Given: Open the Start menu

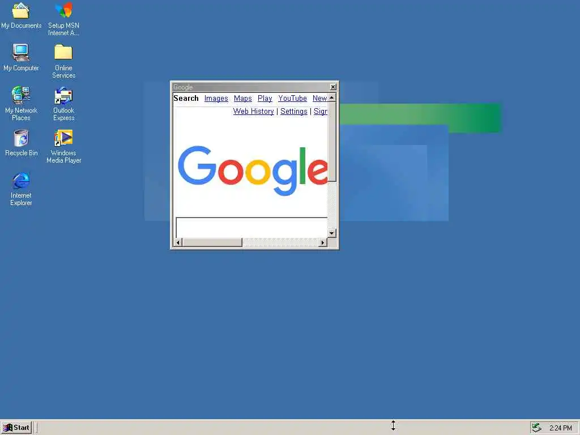Looking at the screenshot, I should click(16, 428).
